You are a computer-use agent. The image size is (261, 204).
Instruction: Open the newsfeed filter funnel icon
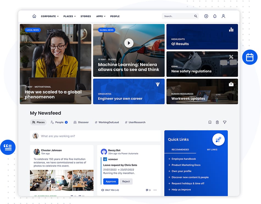224,122
